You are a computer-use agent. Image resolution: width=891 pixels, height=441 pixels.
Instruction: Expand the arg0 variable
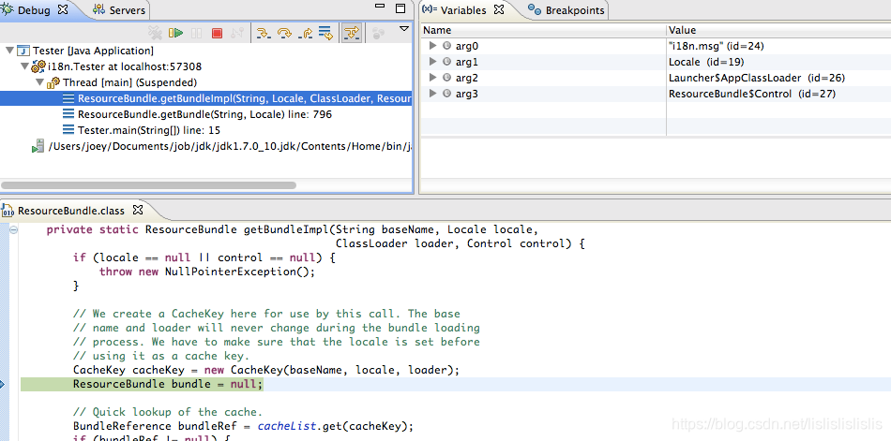click(x=433, y=45)
